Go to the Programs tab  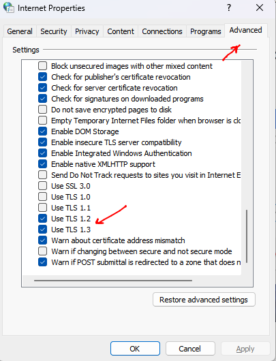(206, 31)
